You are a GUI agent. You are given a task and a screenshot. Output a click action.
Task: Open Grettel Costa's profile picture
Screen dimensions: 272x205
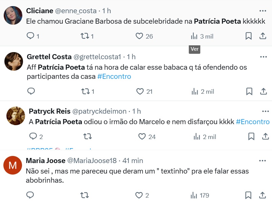[14, 61]
